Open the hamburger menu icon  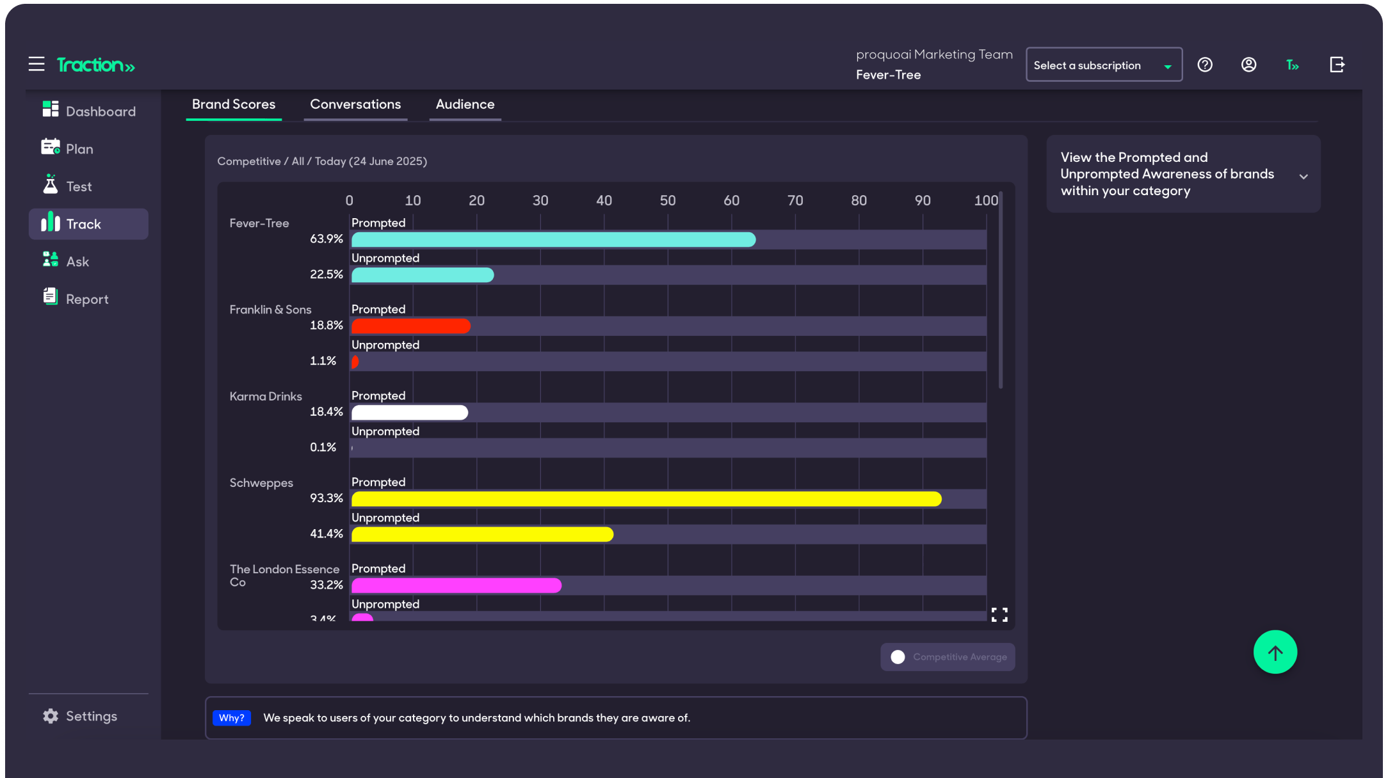click(x=36, y=65)
